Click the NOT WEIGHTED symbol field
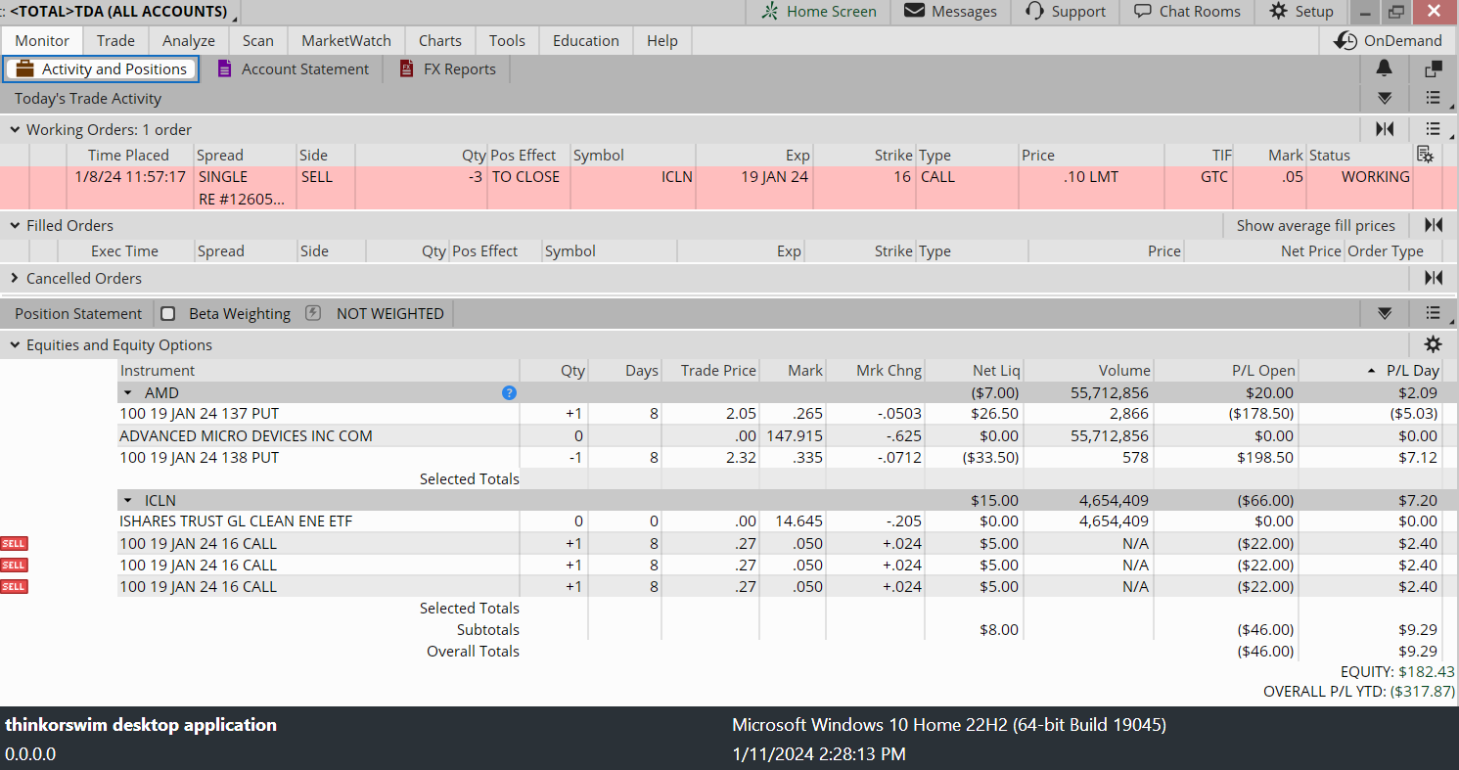 coord(389,313)
